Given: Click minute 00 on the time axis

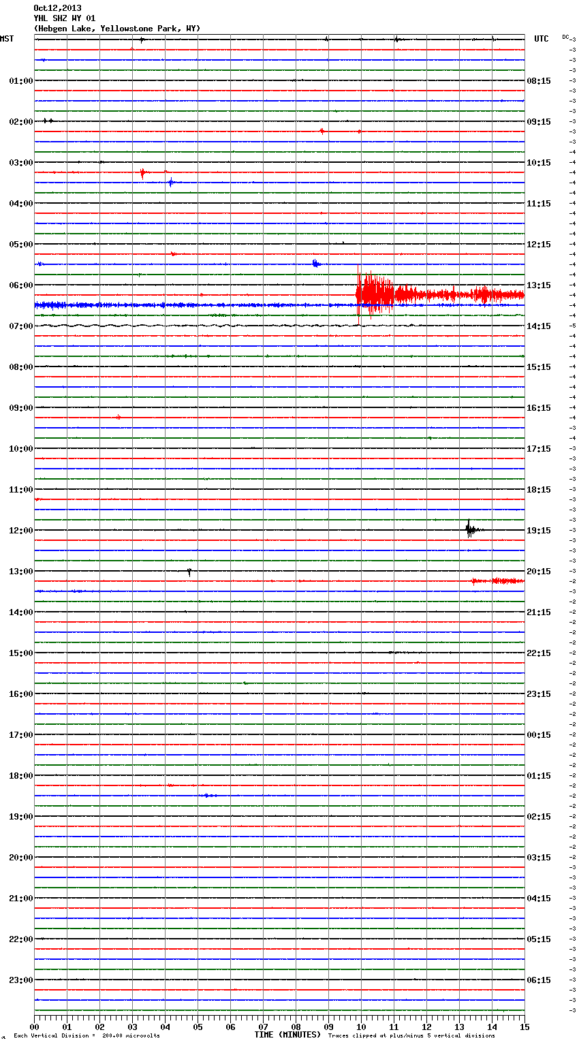Looking at the screenshot, I should point(34,1027).
